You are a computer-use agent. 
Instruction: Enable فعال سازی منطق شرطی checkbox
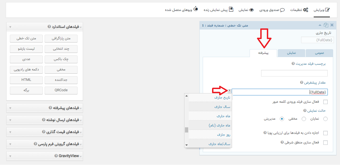(x=326, y=142)
